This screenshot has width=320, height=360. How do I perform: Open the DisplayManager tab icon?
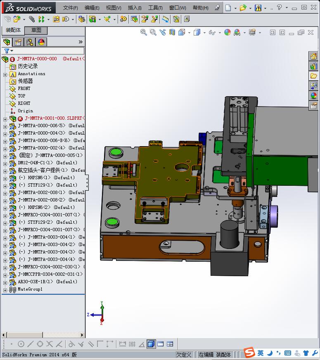coord(41,42)
